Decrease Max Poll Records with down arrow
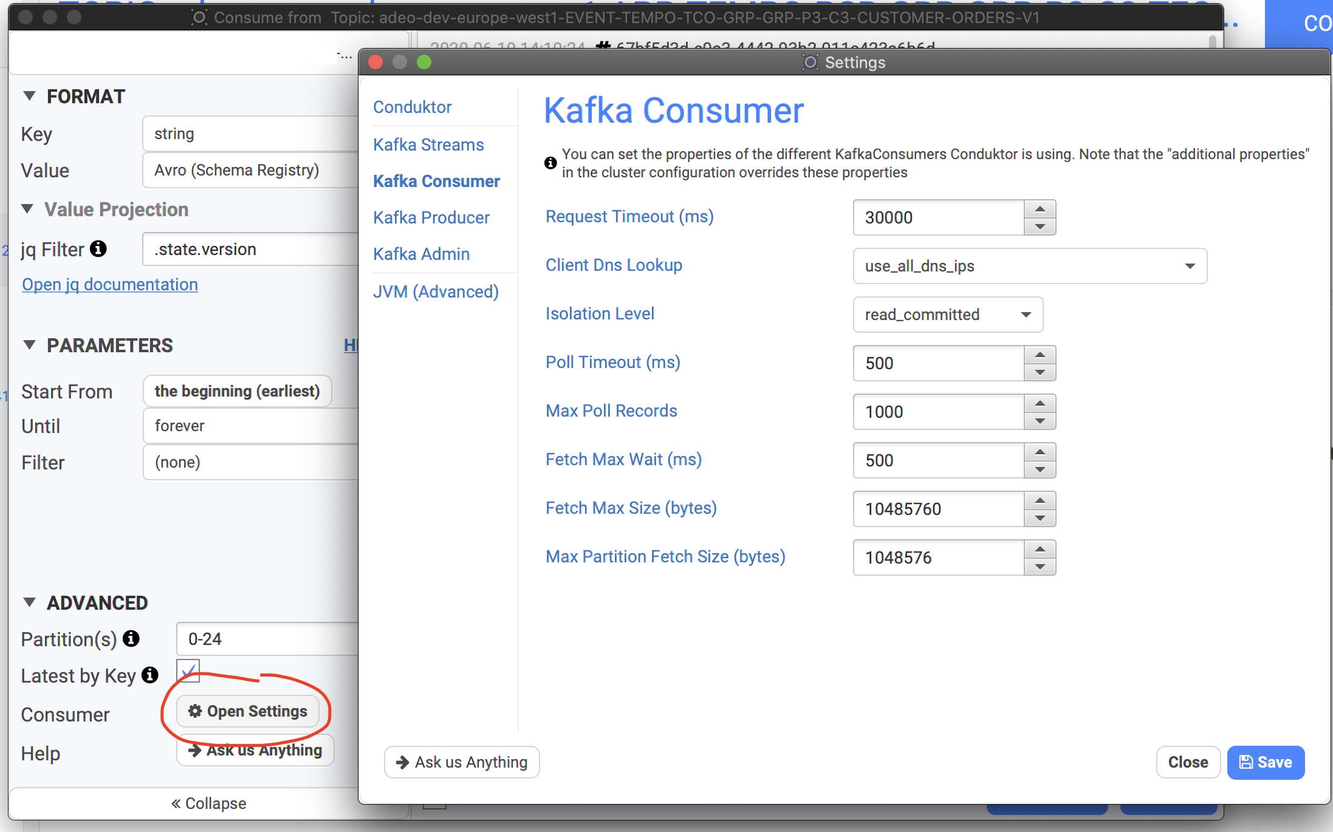 pos(1040,421)
